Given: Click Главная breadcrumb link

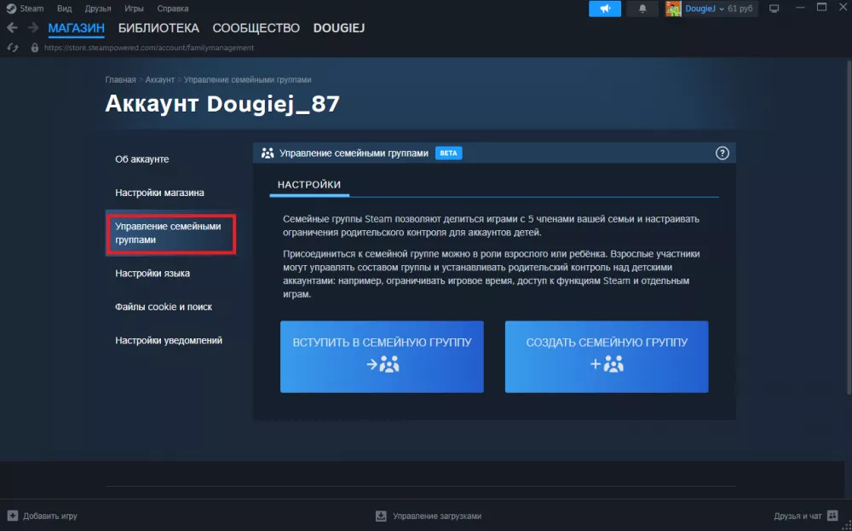Looking at the screenshot, I should pos(120,79).
